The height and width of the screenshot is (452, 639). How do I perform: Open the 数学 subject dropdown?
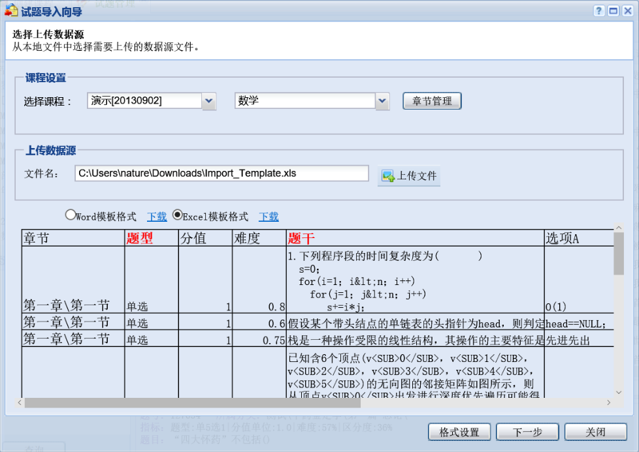382,101
